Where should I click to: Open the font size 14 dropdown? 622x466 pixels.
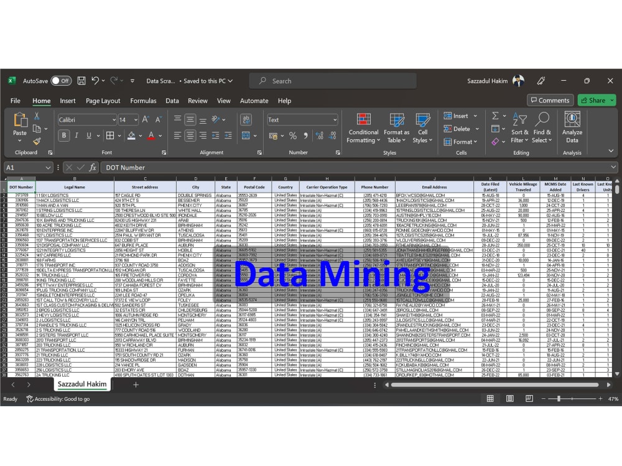point(136,120)
